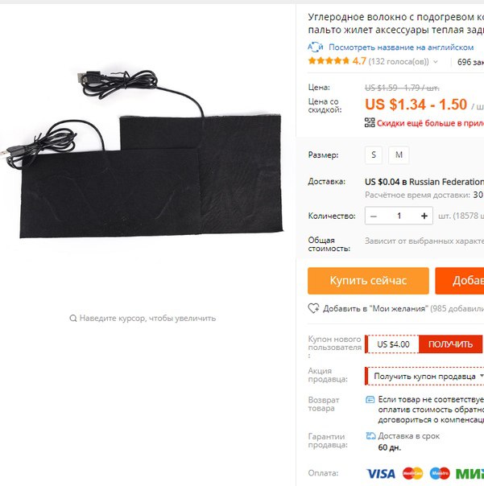Click 'ПОЛУЧИТЬ' new user coupon button
This screenshot has height=486, width=484.
click(x=450, y=344)
